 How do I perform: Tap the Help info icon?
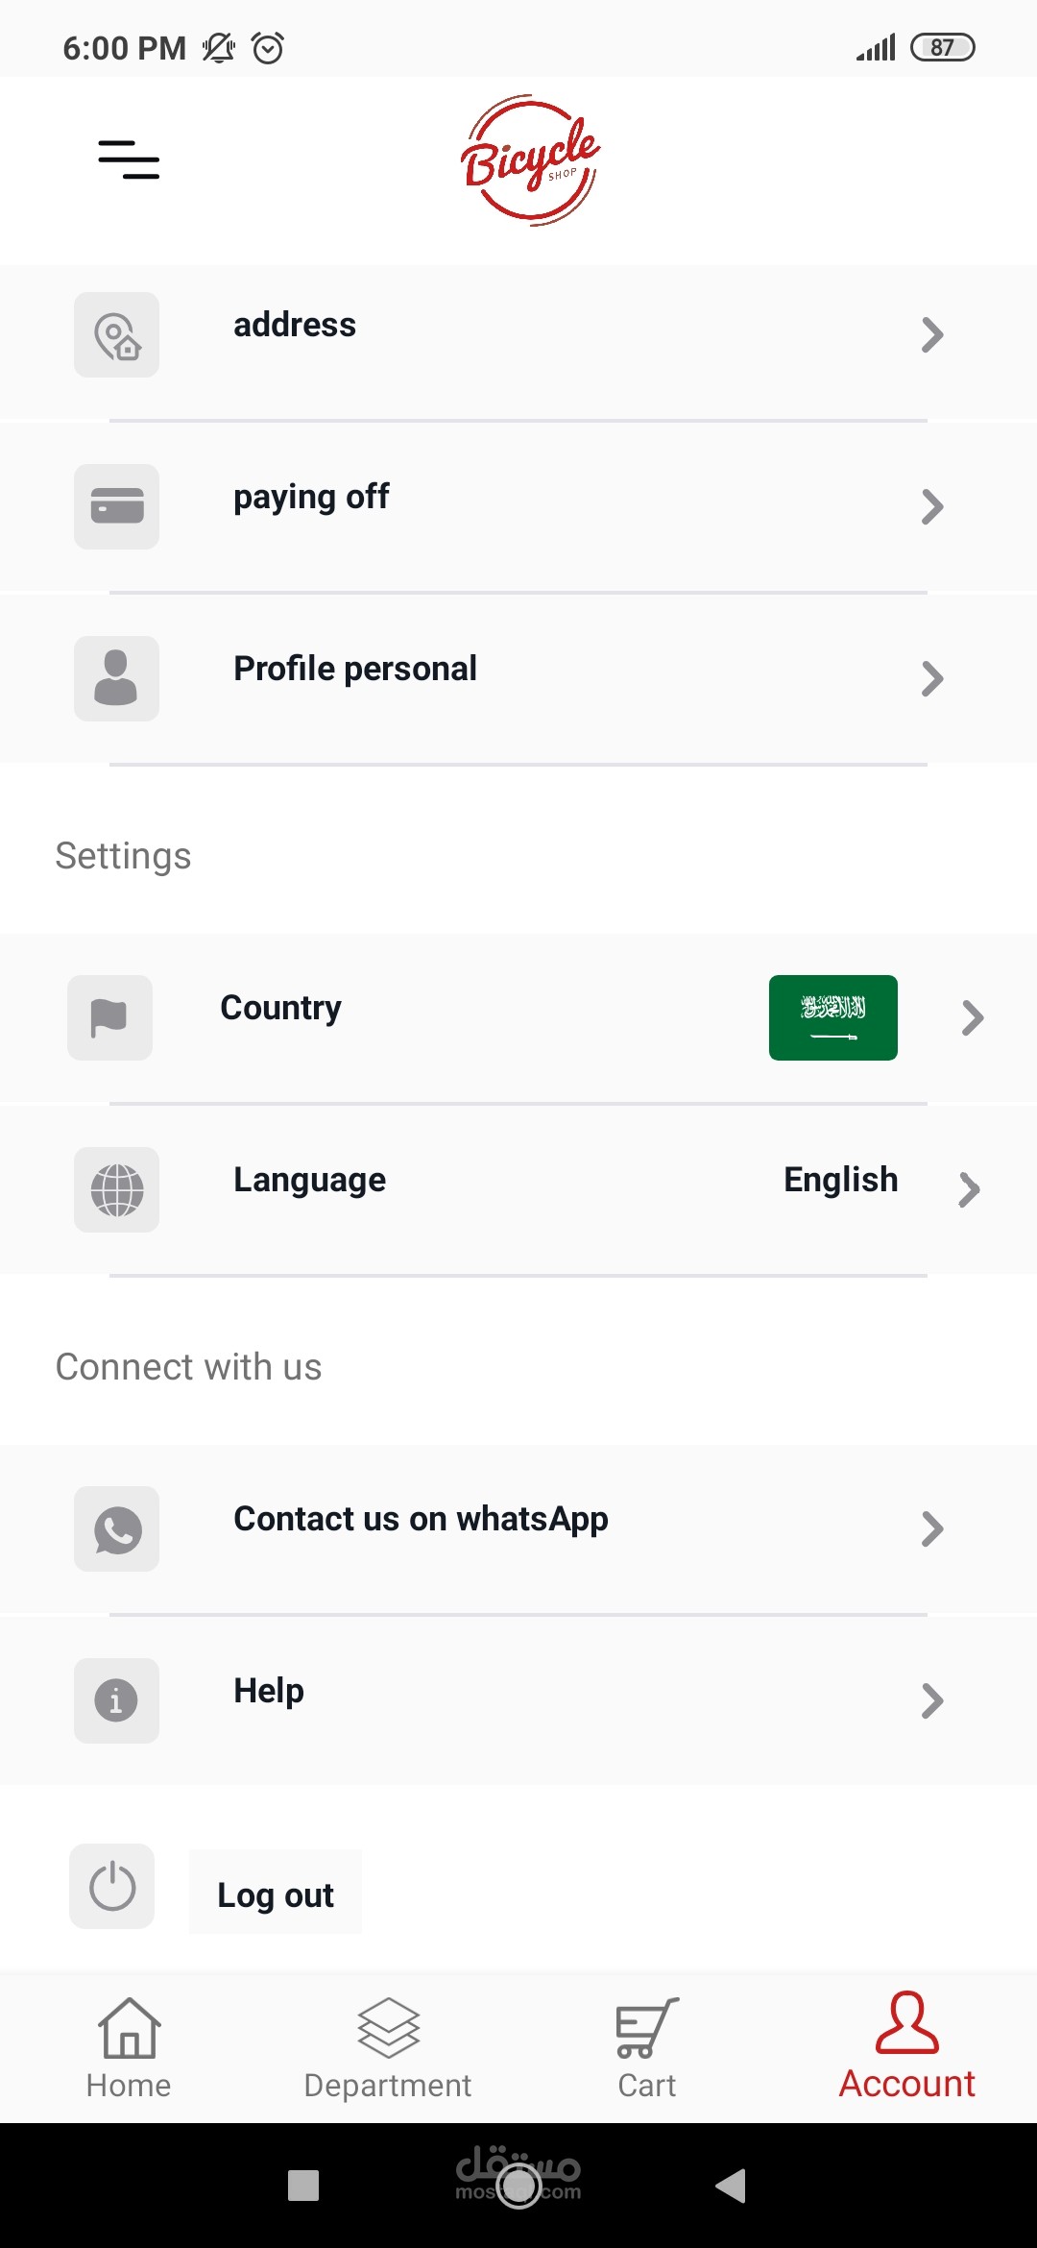click(117, 1700)
